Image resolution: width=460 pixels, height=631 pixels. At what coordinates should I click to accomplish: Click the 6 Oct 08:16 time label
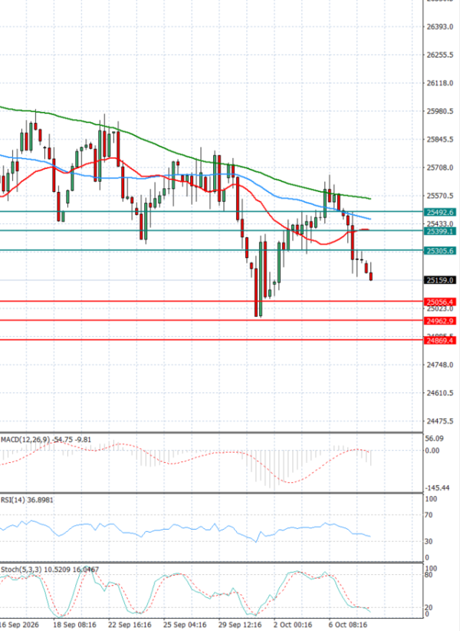point(348,625)
